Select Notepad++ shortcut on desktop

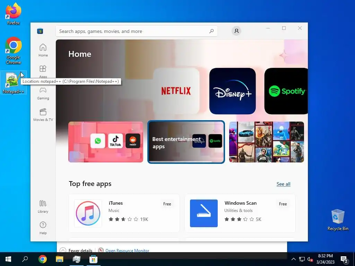pos(14,83)
